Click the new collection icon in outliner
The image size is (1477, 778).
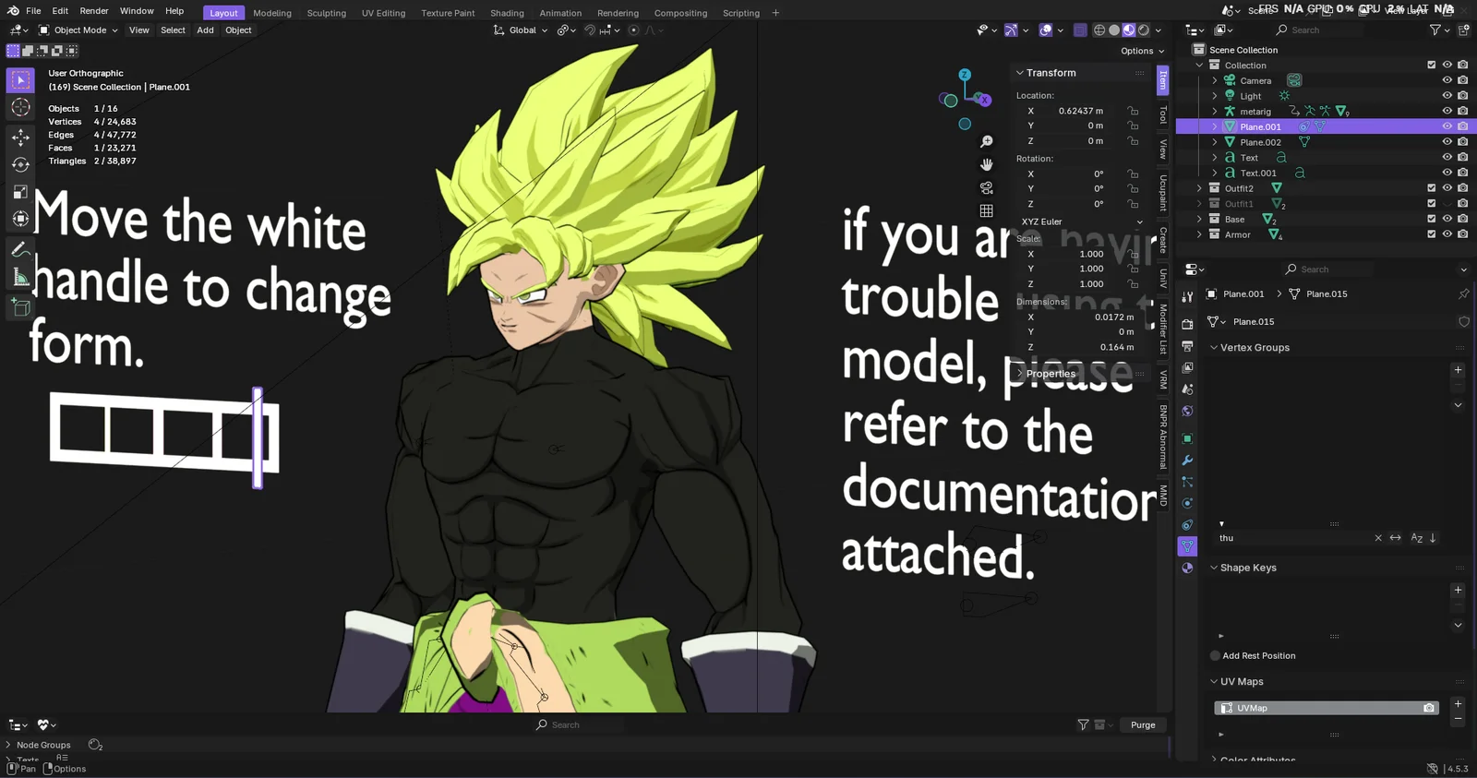coord(1464,30)
